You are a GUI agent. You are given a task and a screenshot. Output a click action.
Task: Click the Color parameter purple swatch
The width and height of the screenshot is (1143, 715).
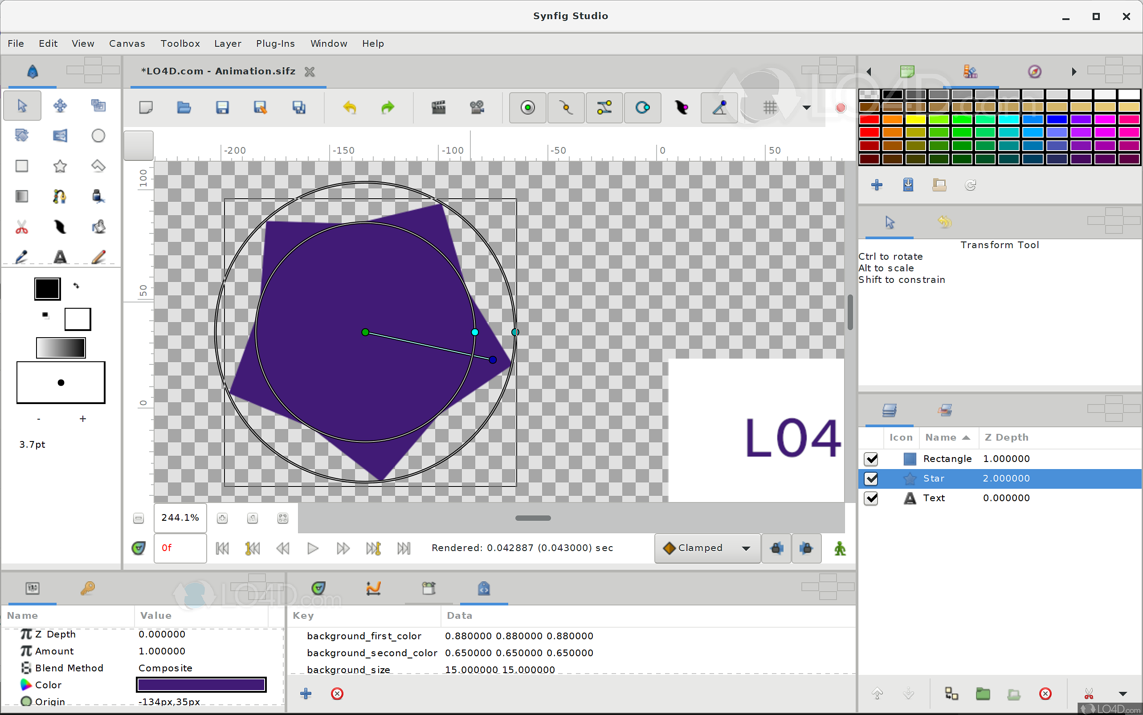(201, 685)
